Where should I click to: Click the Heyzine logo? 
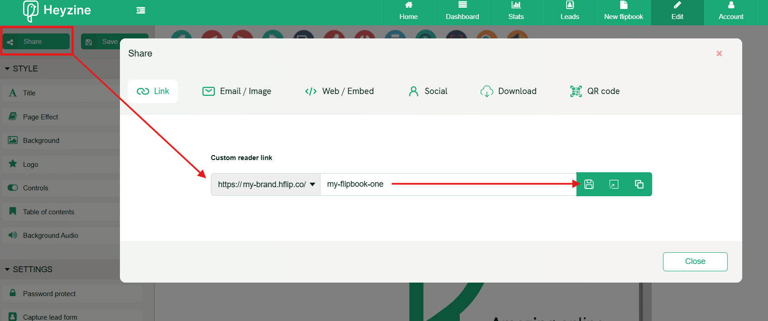57,11
